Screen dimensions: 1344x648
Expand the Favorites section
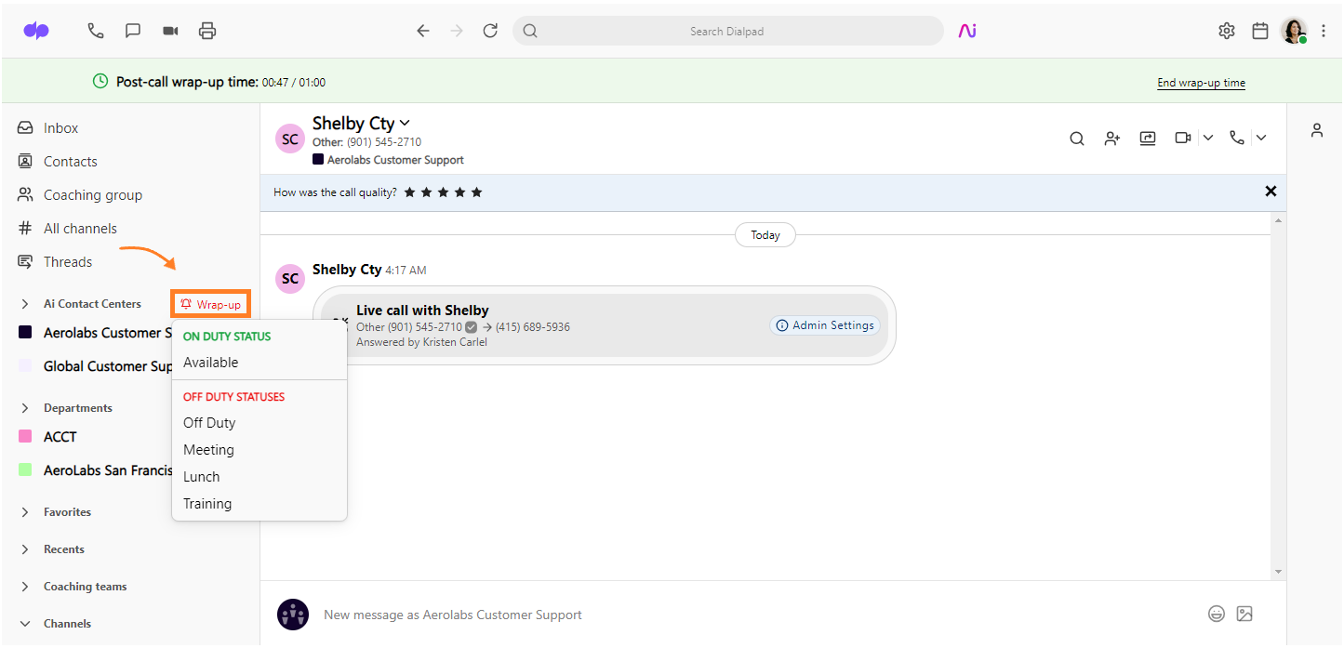25,512
